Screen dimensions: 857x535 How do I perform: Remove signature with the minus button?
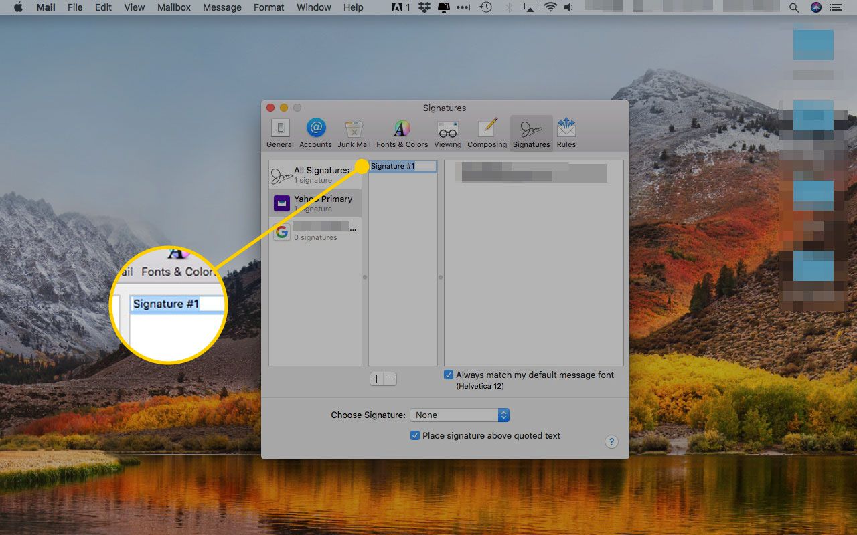[x=390, y=379]
